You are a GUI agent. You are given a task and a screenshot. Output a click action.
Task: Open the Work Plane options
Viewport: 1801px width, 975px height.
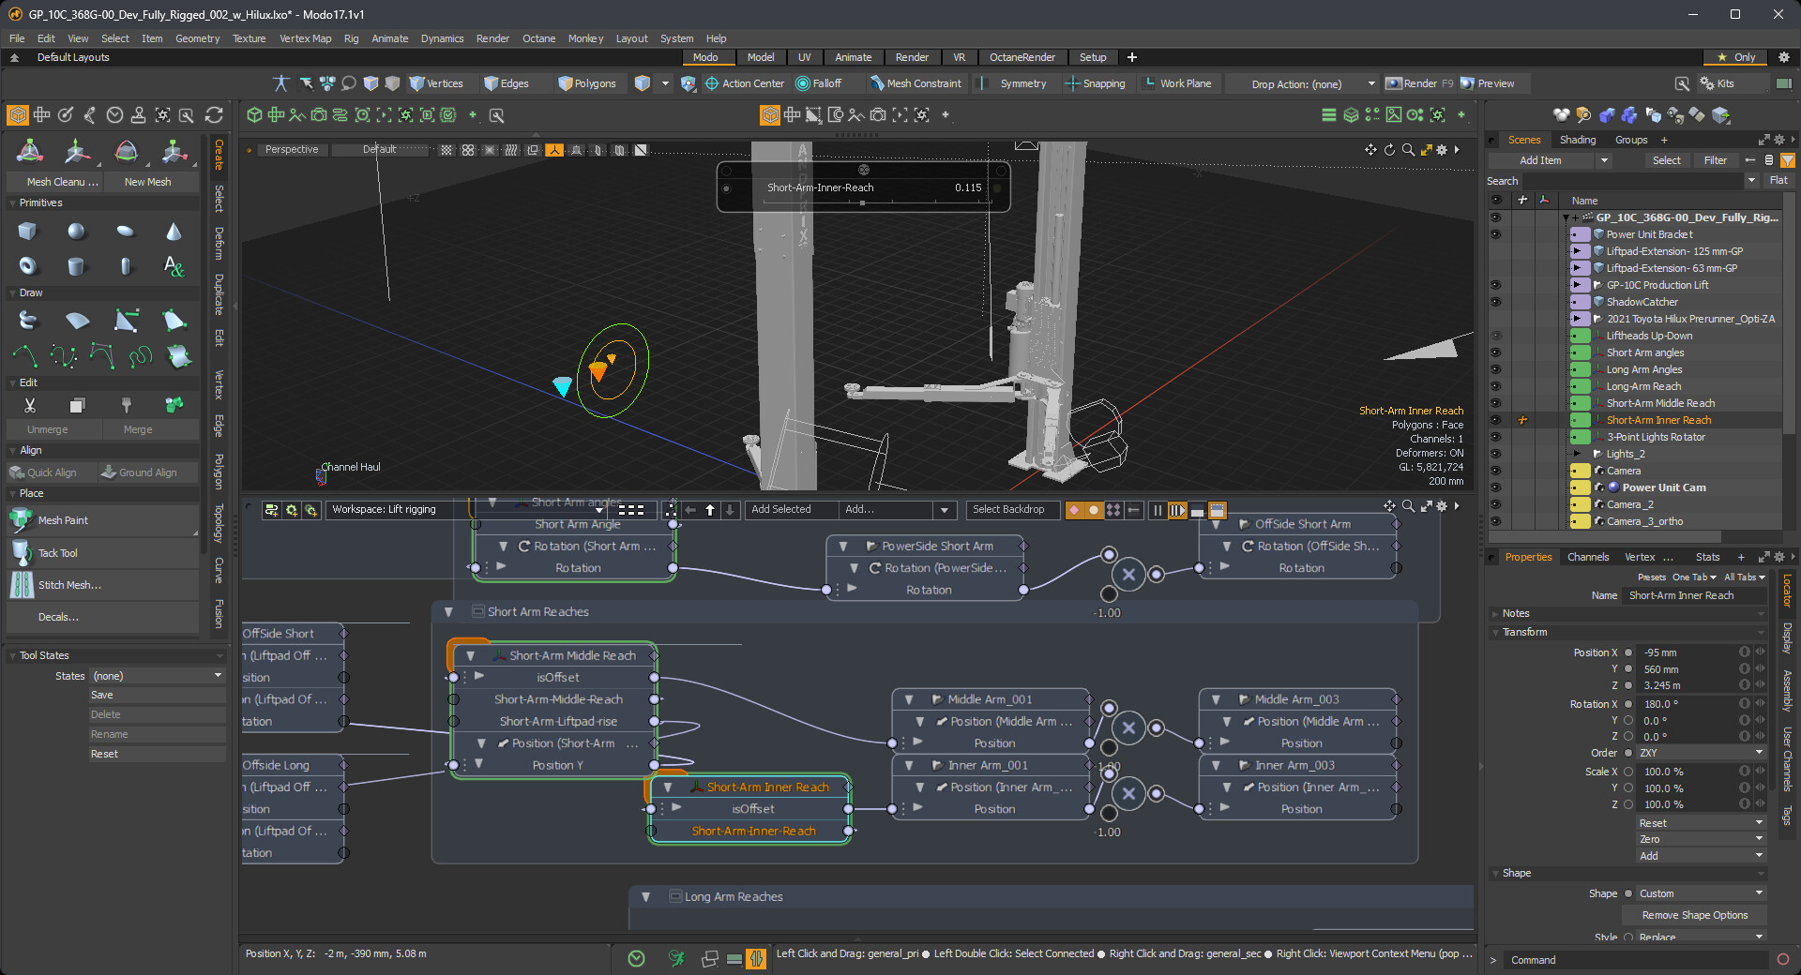(x=1177, y=83)
